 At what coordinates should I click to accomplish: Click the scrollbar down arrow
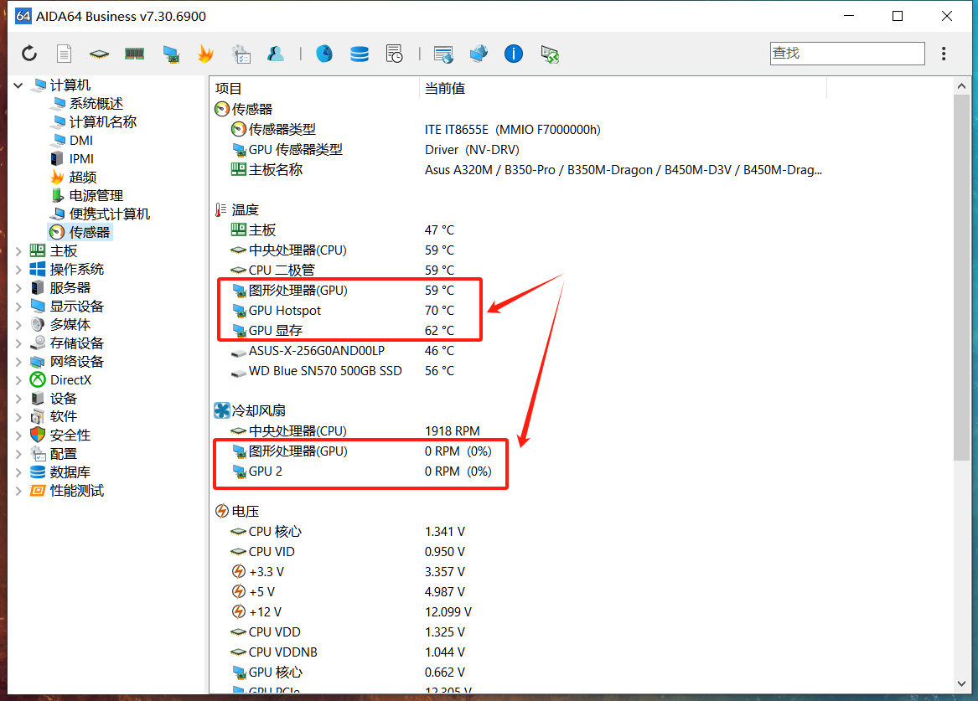click(961, 684)
